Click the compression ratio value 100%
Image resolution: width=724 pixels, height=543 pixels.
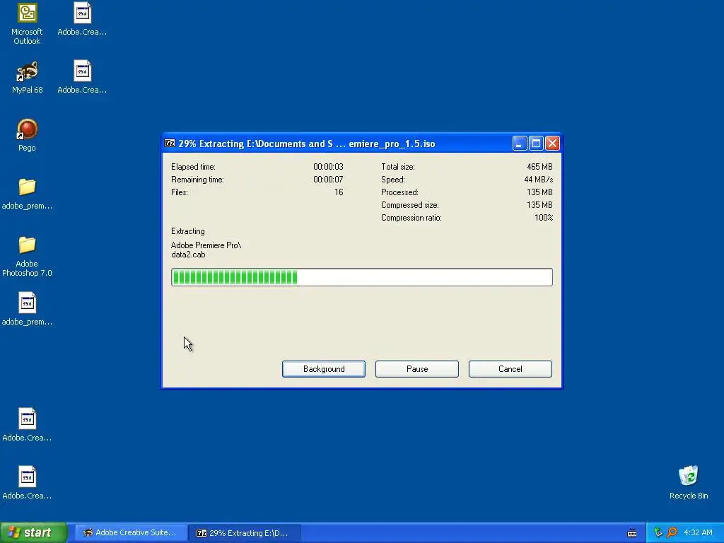coord(544,218)
